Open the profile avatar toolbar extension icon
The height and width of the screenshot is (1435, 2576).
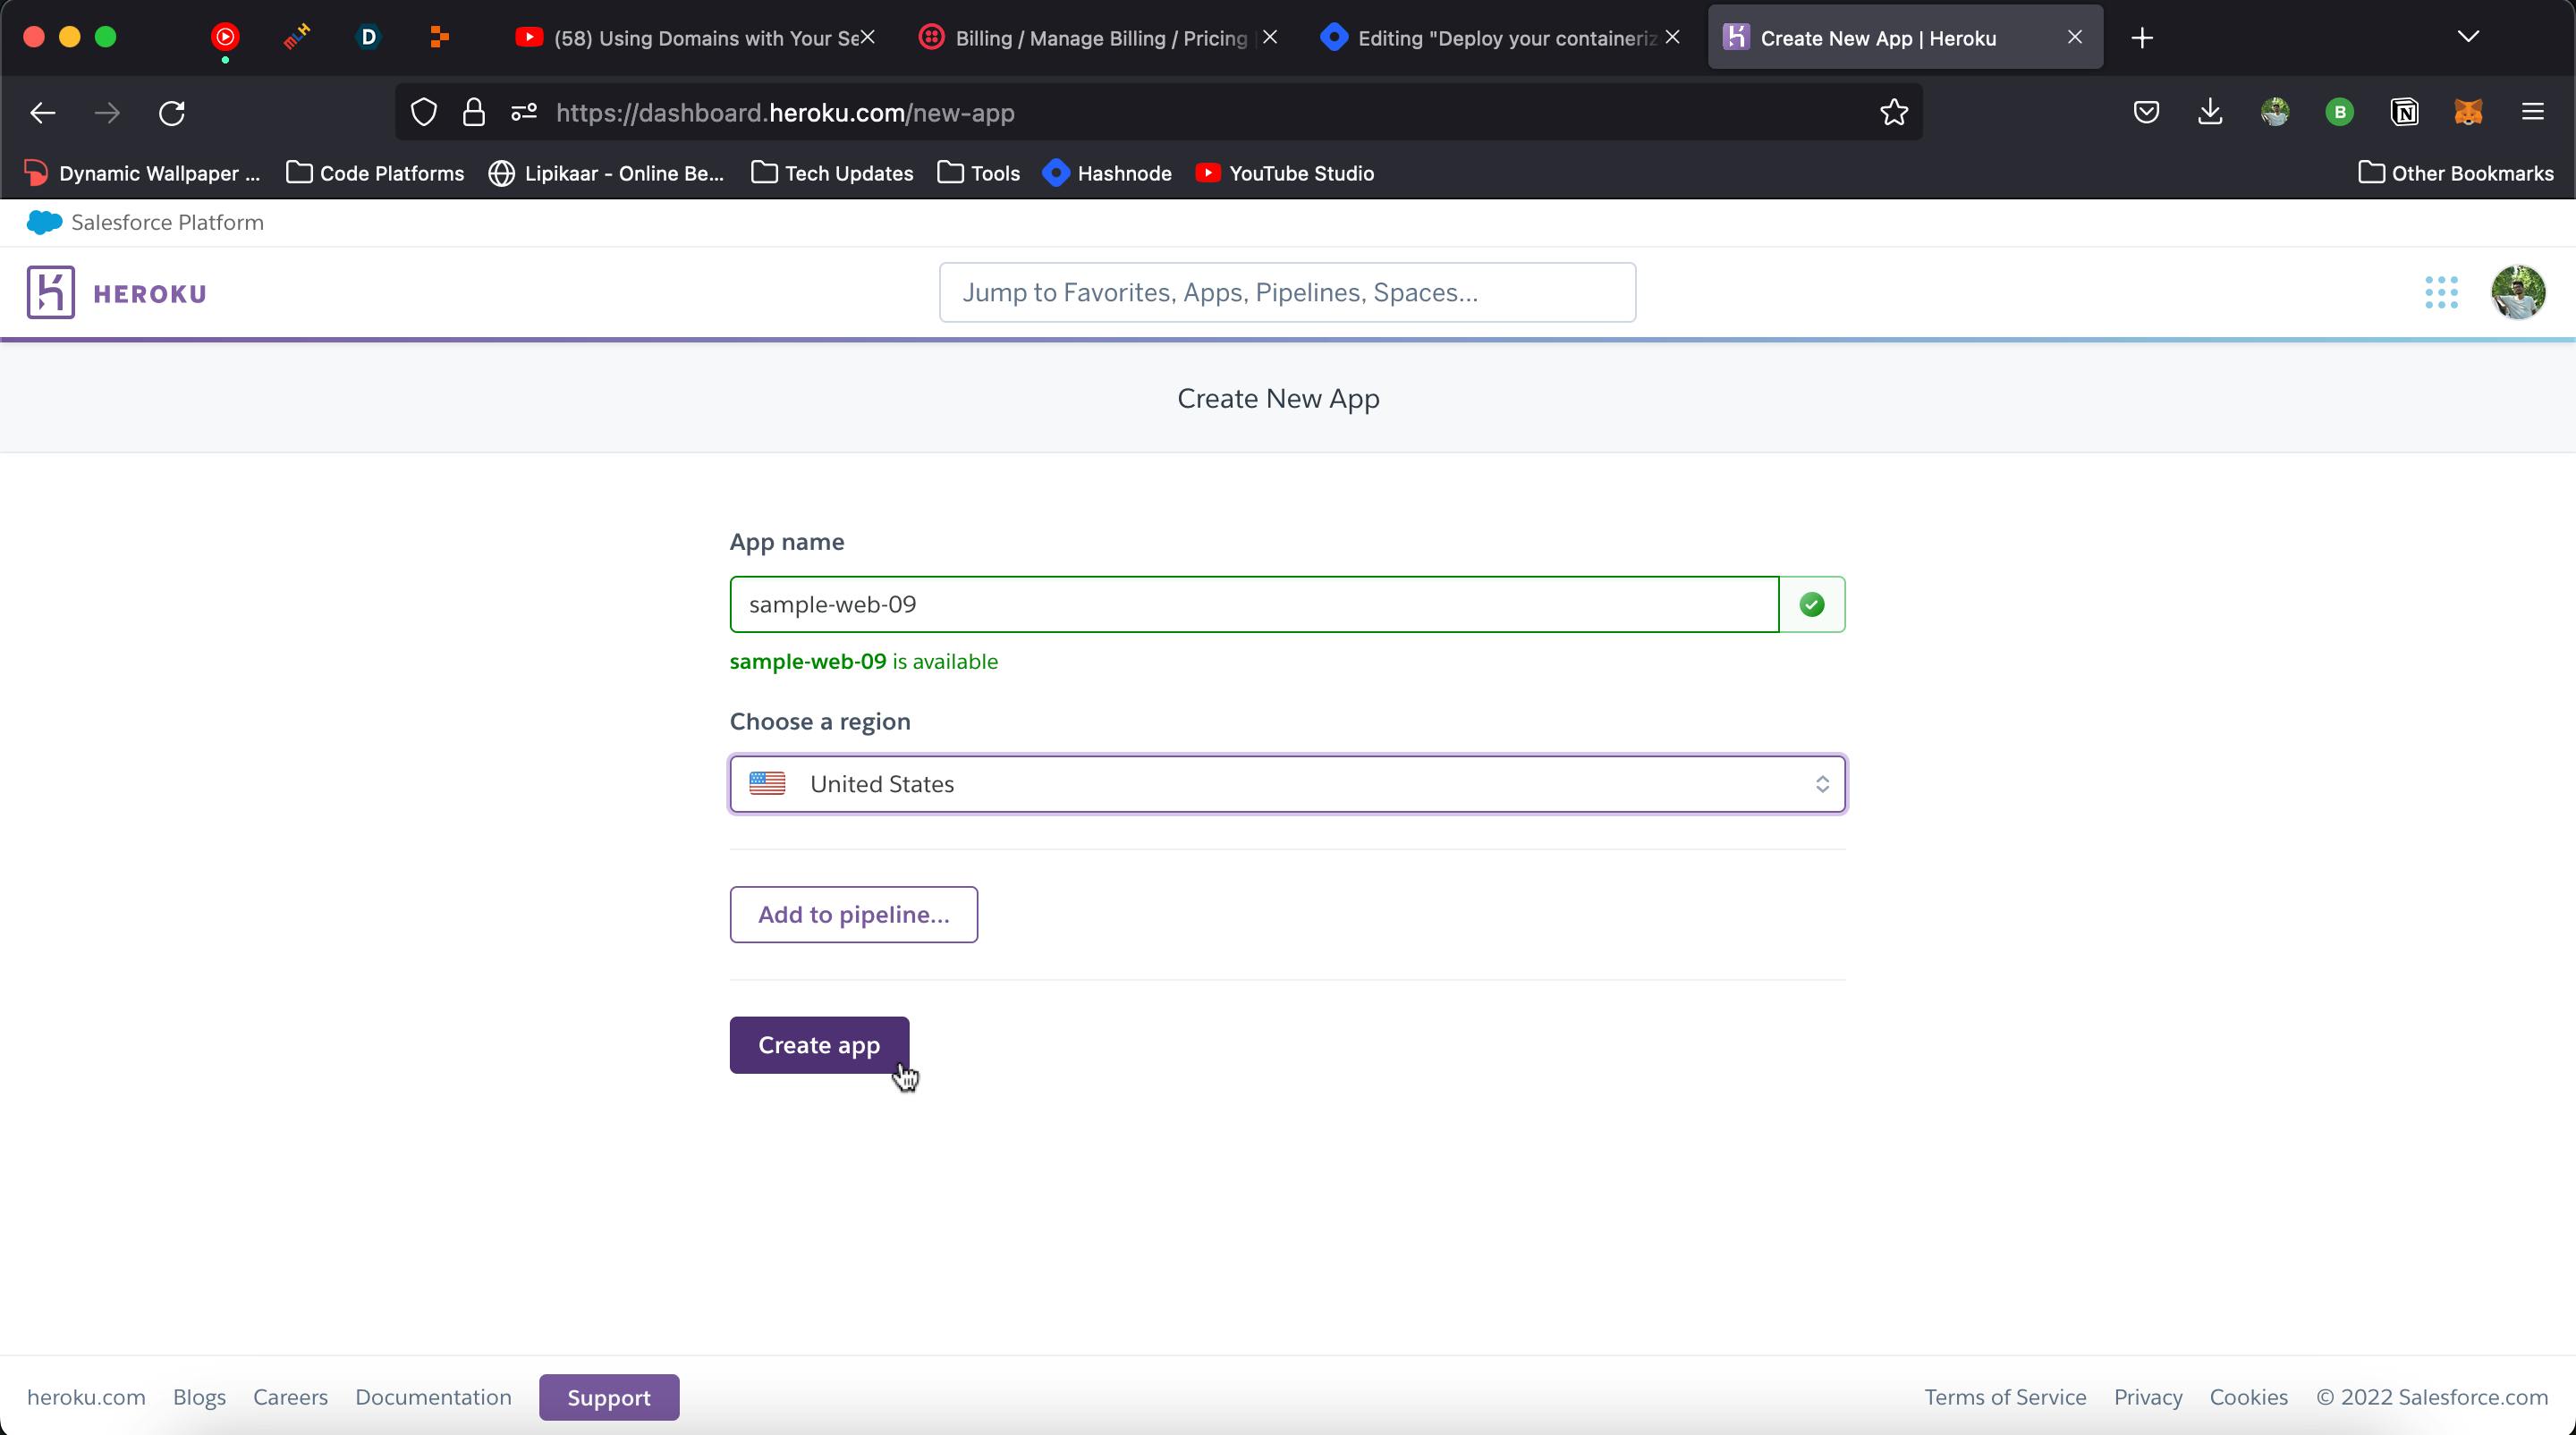[2275, 113]
